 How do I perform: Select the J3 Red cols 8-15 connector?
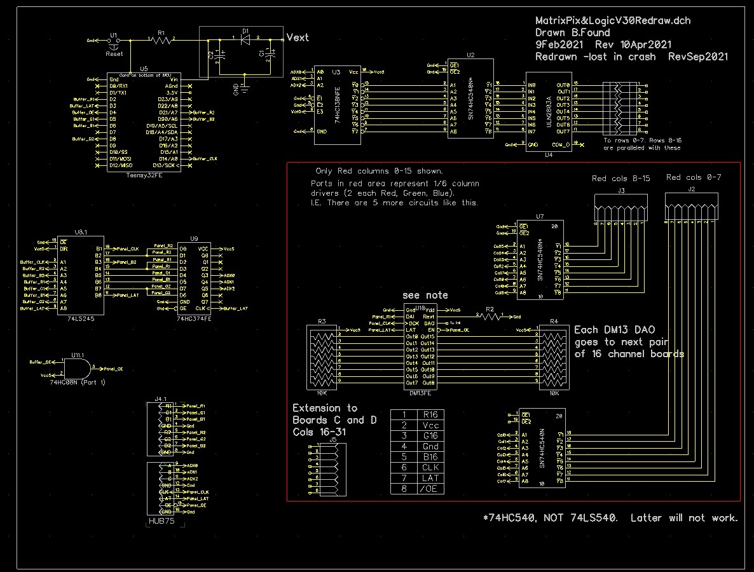[619, 207]
